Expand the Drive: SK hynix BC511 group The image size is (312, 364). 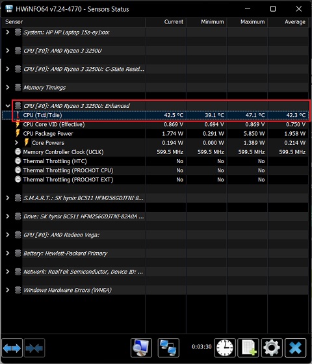coord(8,216)
